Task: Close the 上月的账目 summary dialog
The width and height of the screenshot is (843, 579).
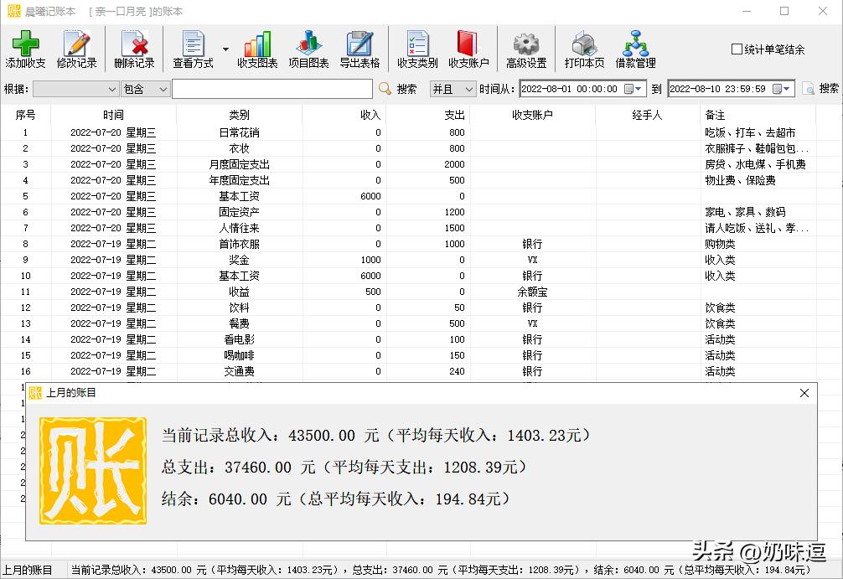Action: (x=804, y=393)
